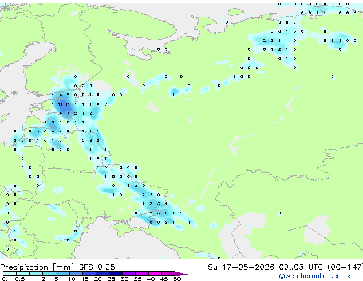The height and width of the screenshot is (281, 363).
Task: Click the '(00+147)' forecast offset text
Action: click(x=345, y=267)
